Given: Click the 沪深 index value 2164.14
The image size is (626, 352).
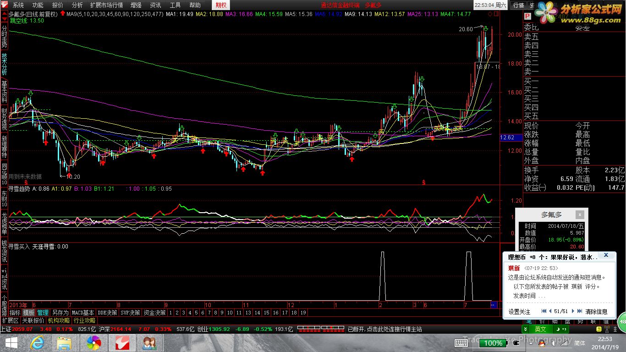Looking at the screenshot, I should [121, 329].
